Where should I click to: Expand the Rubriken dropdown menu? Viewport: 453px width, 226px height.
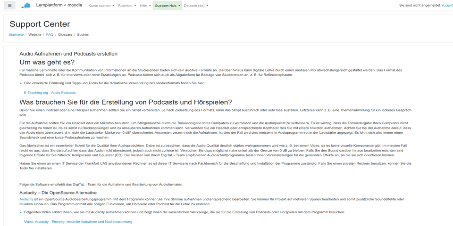point(127,6)
